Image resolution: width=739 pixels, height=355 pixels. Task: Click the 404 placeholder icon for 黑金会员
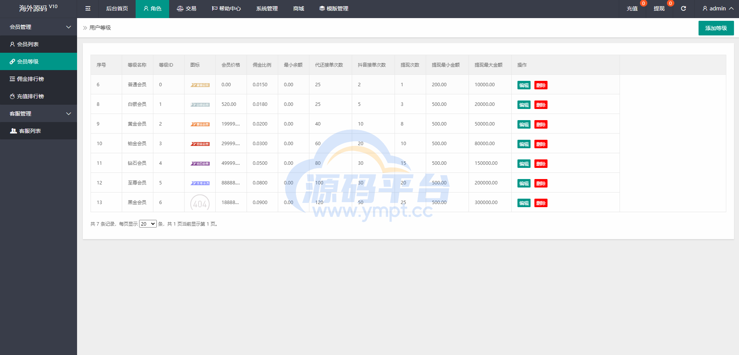pyautogui.click(x=200, y=203)
